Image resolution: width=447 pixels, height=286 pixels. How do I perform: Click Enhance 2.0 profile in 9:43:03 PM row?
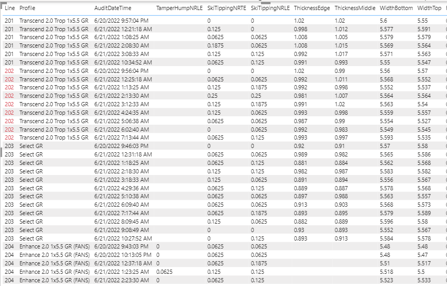(x=54, y=246)
